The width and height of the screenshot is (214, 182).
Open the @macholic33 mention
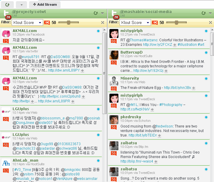24,148
